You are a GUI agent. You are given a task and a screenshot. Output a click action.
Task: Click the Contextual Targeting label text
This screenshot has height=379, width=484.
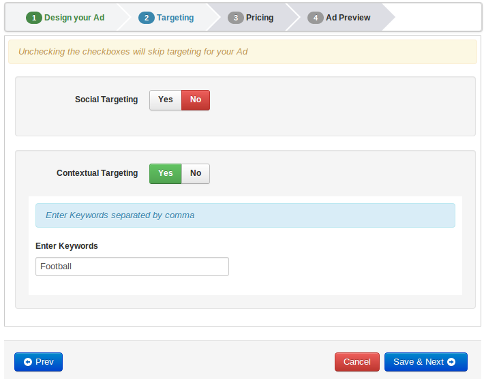coord(97,173)
